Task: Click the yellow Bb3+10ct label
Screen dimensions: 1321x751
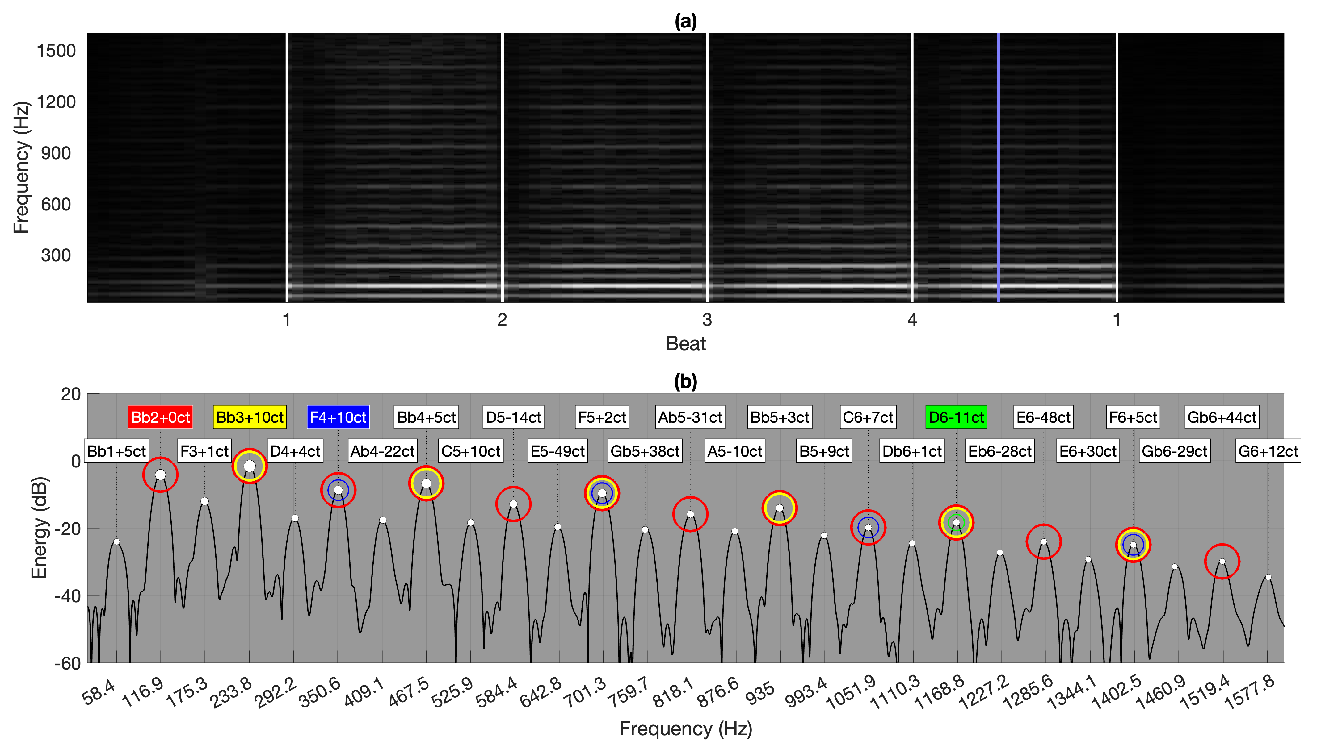Action: point(249,417)
